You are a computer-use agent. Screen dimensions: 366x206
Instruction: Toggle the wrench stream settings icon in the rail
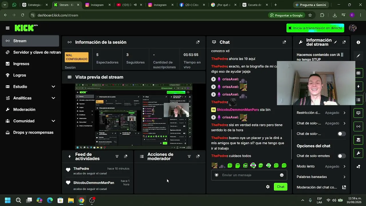click(358, 153)
